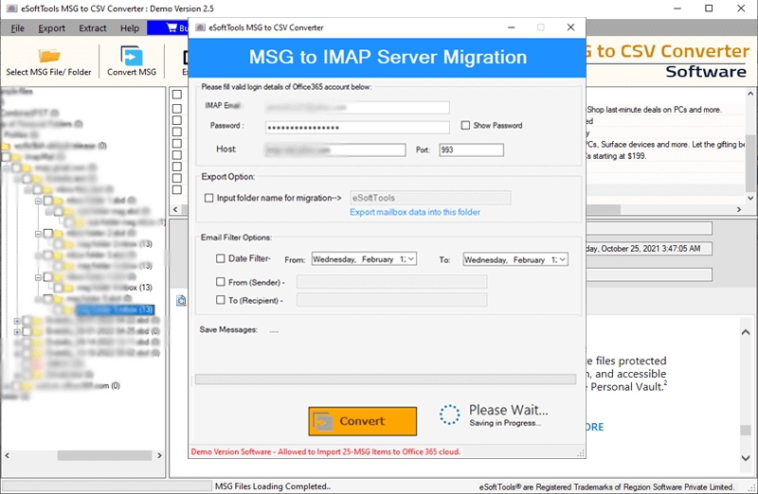
Task: Open the To date picker dropdown
Action: pyautogui.click(x=563, y=258)
